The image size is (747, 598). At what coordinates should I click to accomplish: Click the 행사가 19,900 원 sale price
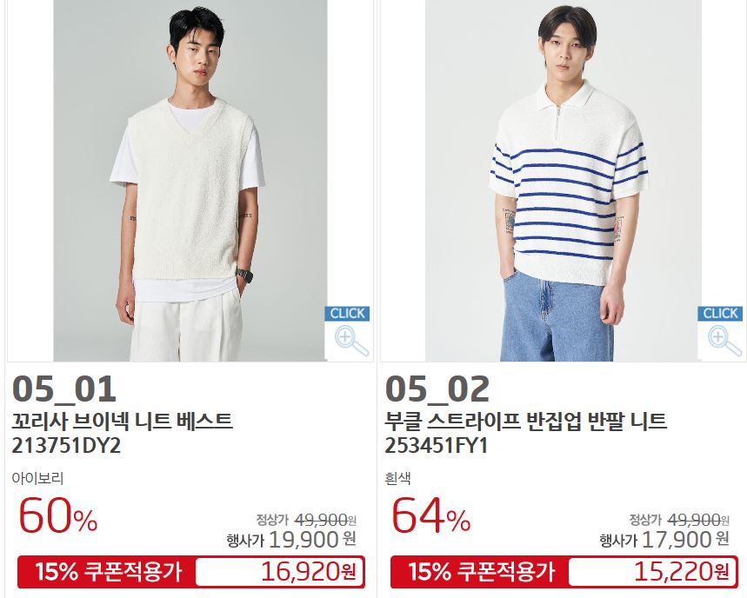coord(291,540)
